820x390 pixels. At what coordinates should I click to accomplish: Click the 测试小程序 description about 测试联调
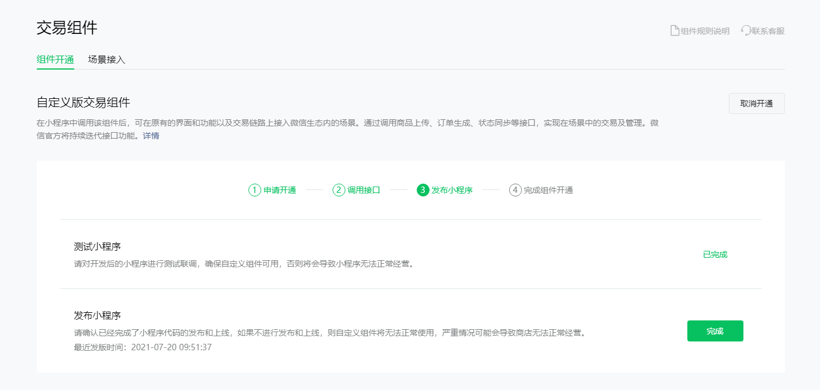(x=244, y=264)
